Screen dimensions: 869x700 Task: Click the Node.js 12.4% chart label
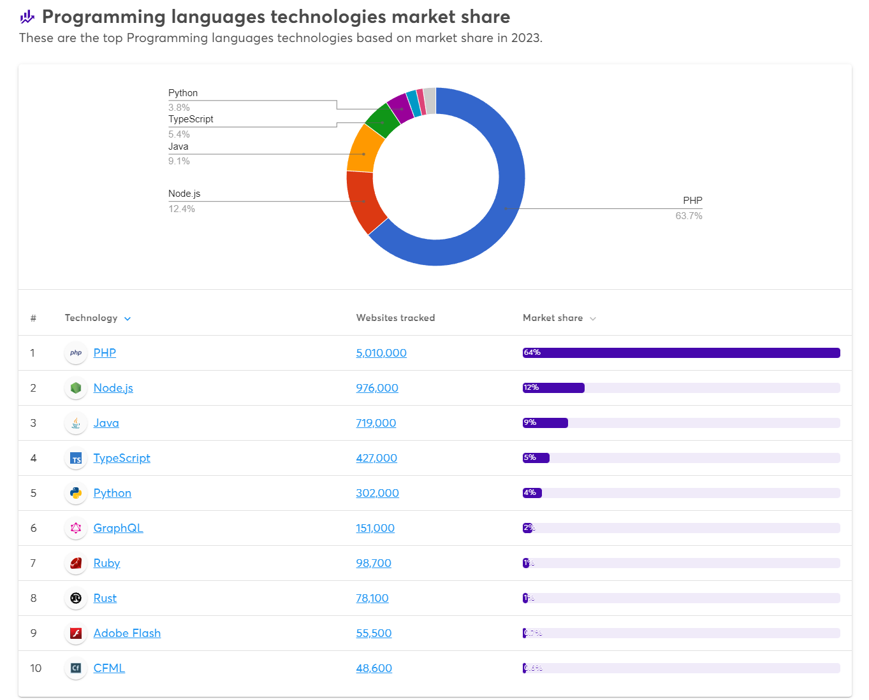tap(184, 201)
